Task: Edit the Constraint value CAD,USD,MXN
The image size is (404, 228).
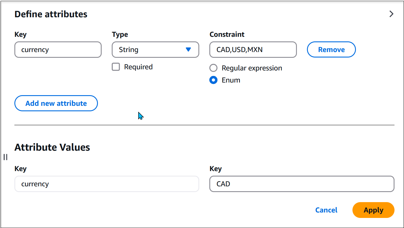Action: tap(253, 49)
